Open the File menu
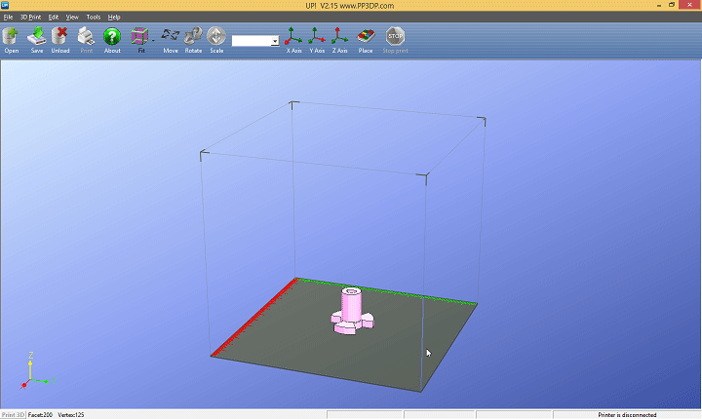This screenshot has width=702, height=419. click(x=8, y=18)
